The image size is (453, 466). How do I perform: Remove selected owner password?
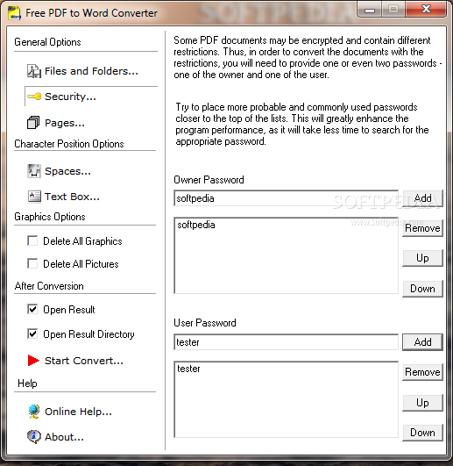[x=422, y=228]
